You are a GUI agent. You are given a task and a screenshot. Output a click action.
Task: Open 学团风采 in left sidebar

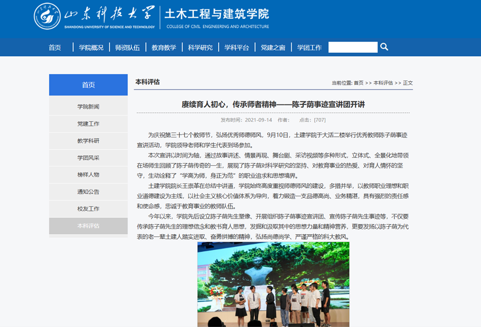pos(89,158)
